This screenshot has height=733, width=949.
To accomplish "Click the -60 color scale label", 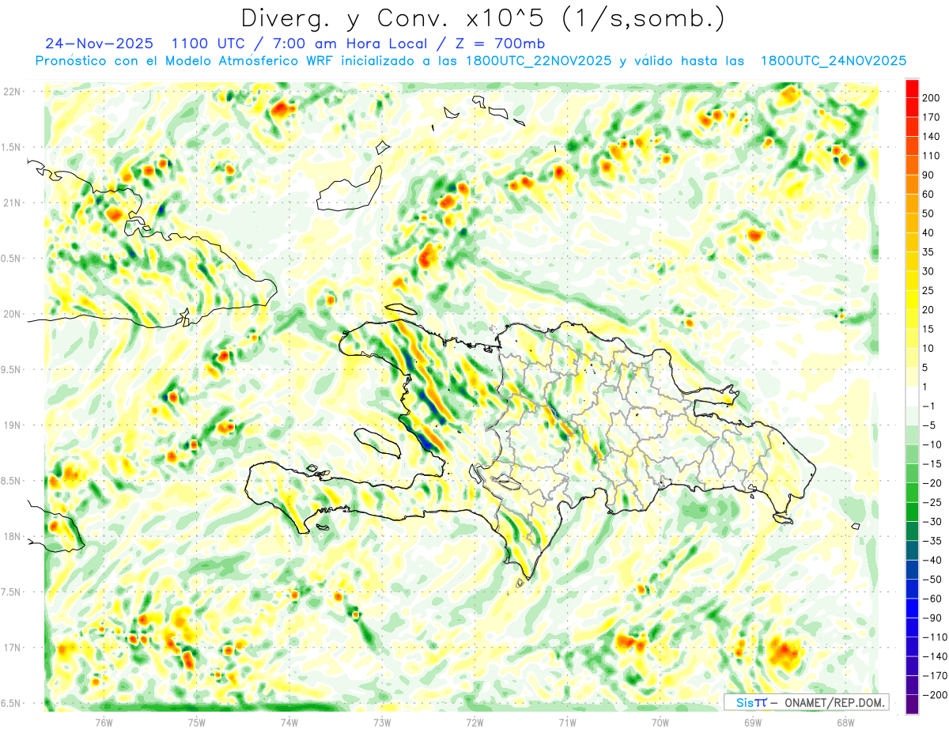I will coord(932,599).
